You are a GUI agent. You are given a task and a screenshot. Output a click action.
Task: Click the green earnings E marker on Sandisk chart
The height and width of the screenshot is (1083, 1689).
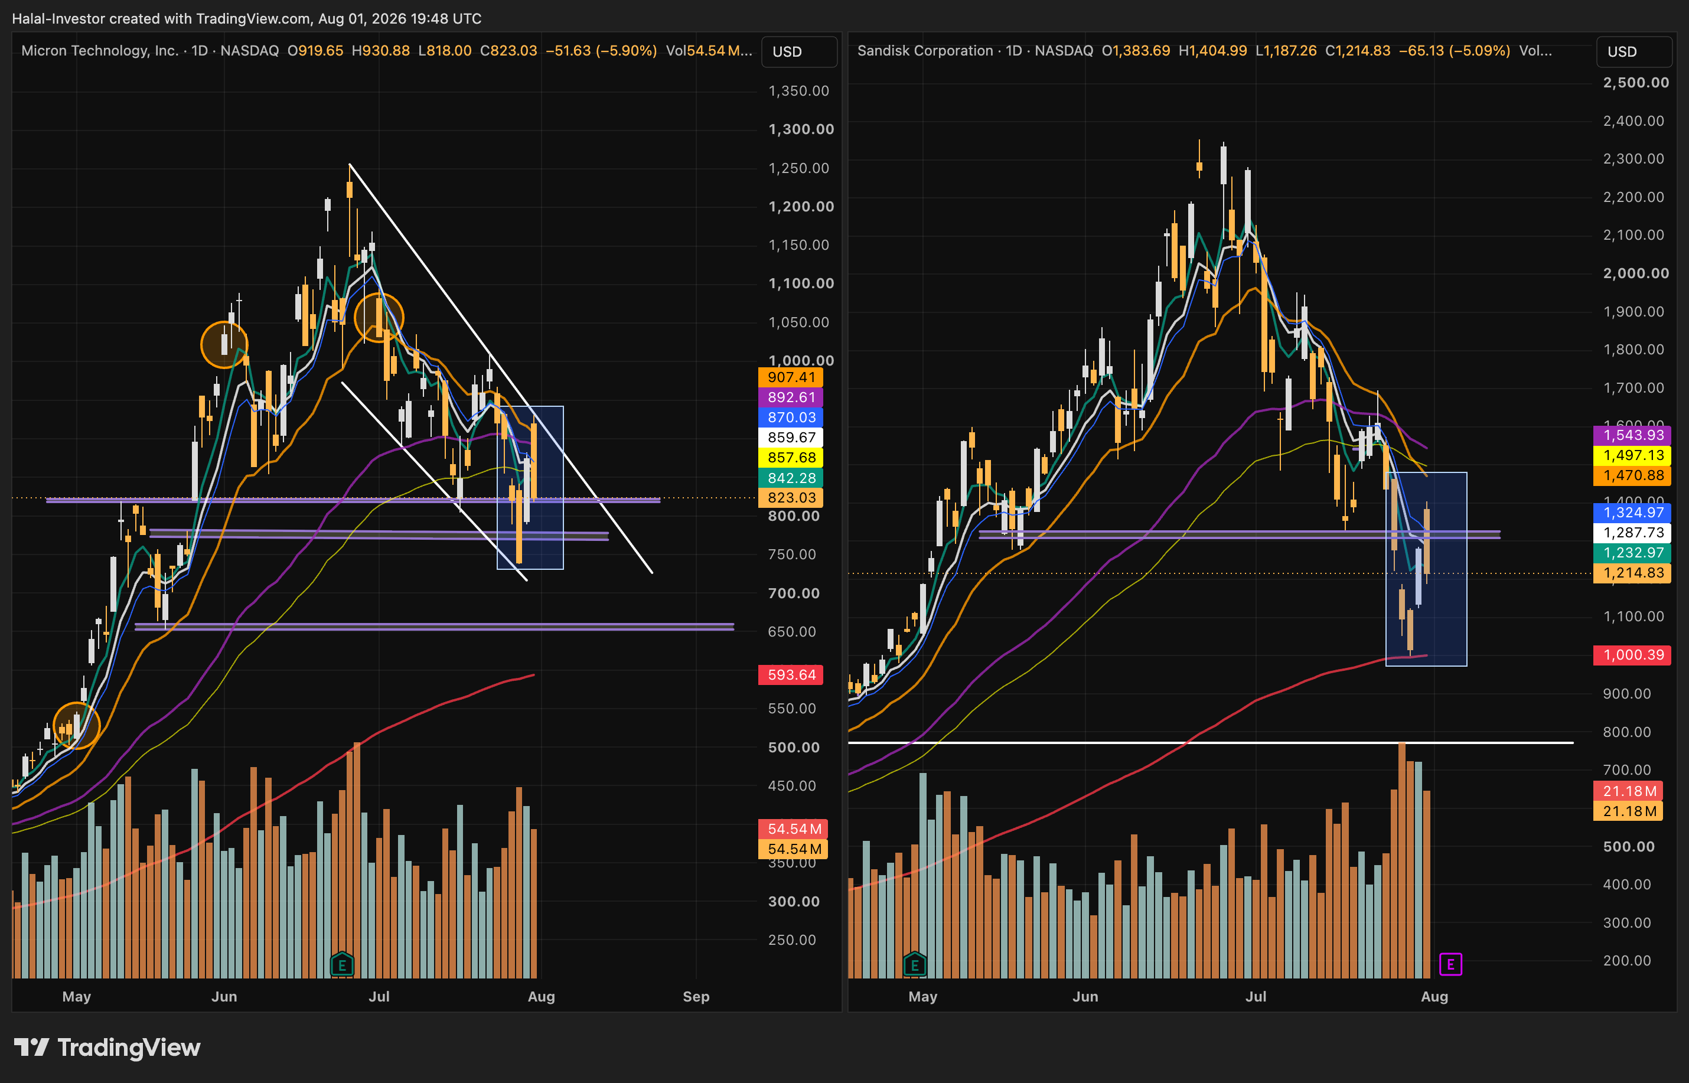pyautogui.click(x=914, y=965)
